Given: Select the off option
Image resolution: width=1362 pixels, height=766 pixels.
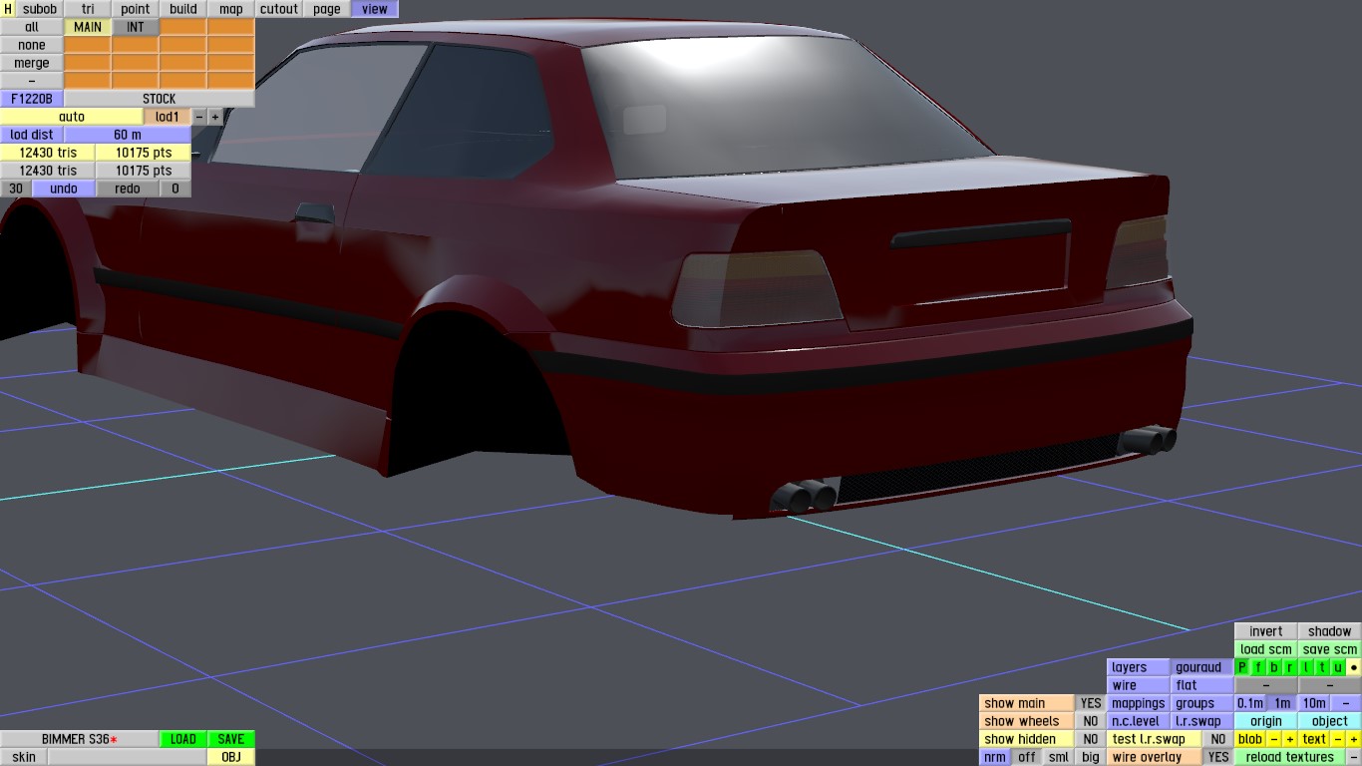Looking at the screenshot, I should pyautogui.click(x=1027, y=757).
